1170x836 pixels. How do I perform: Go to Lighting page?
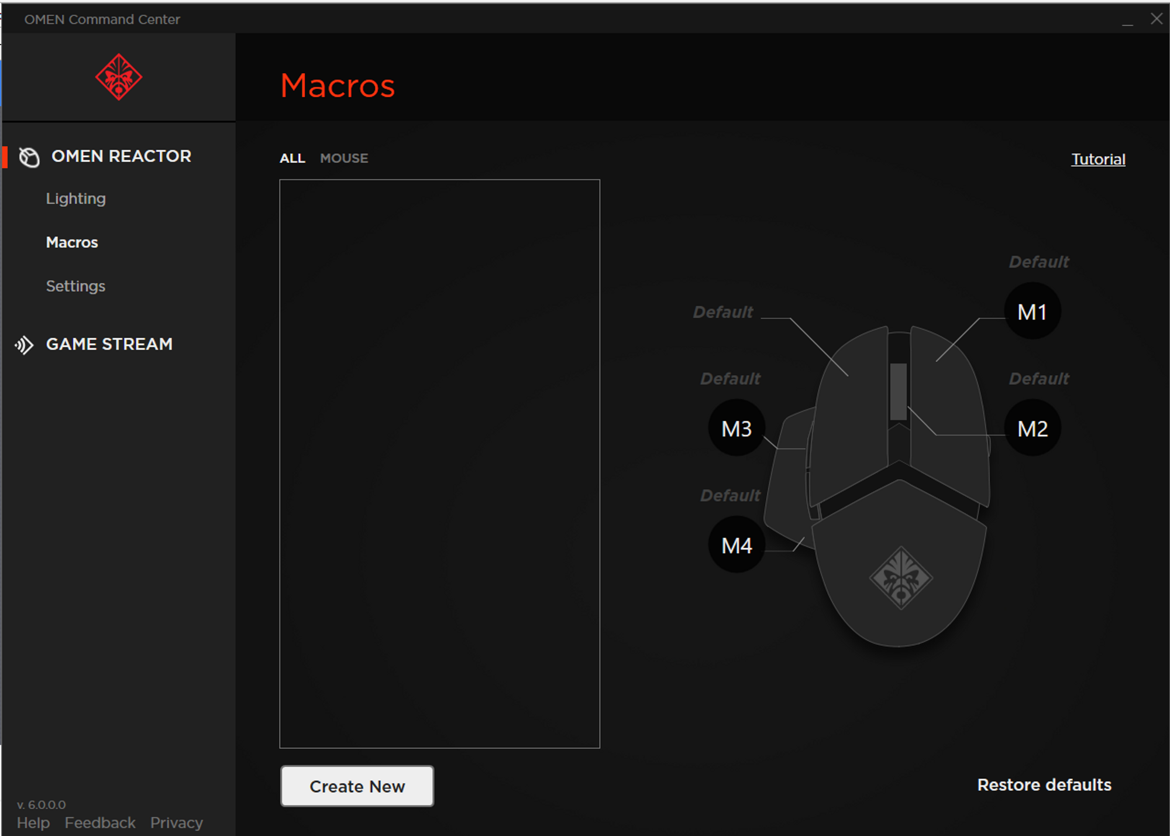point(76,198)
